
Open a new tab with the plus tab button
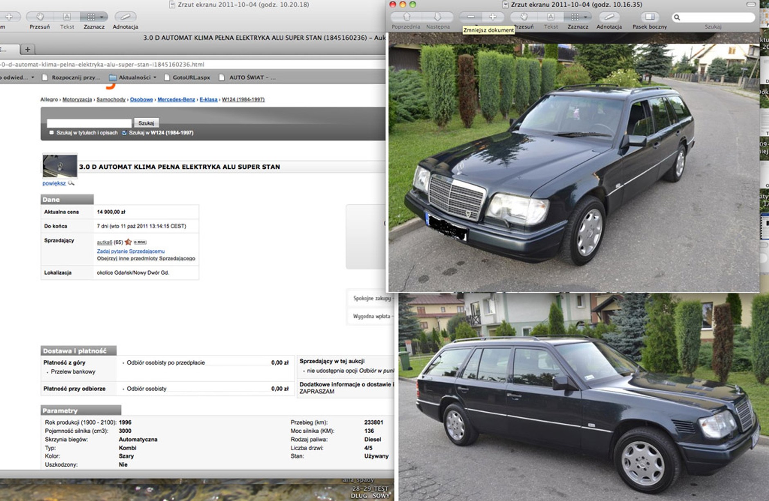coord(27,49)
